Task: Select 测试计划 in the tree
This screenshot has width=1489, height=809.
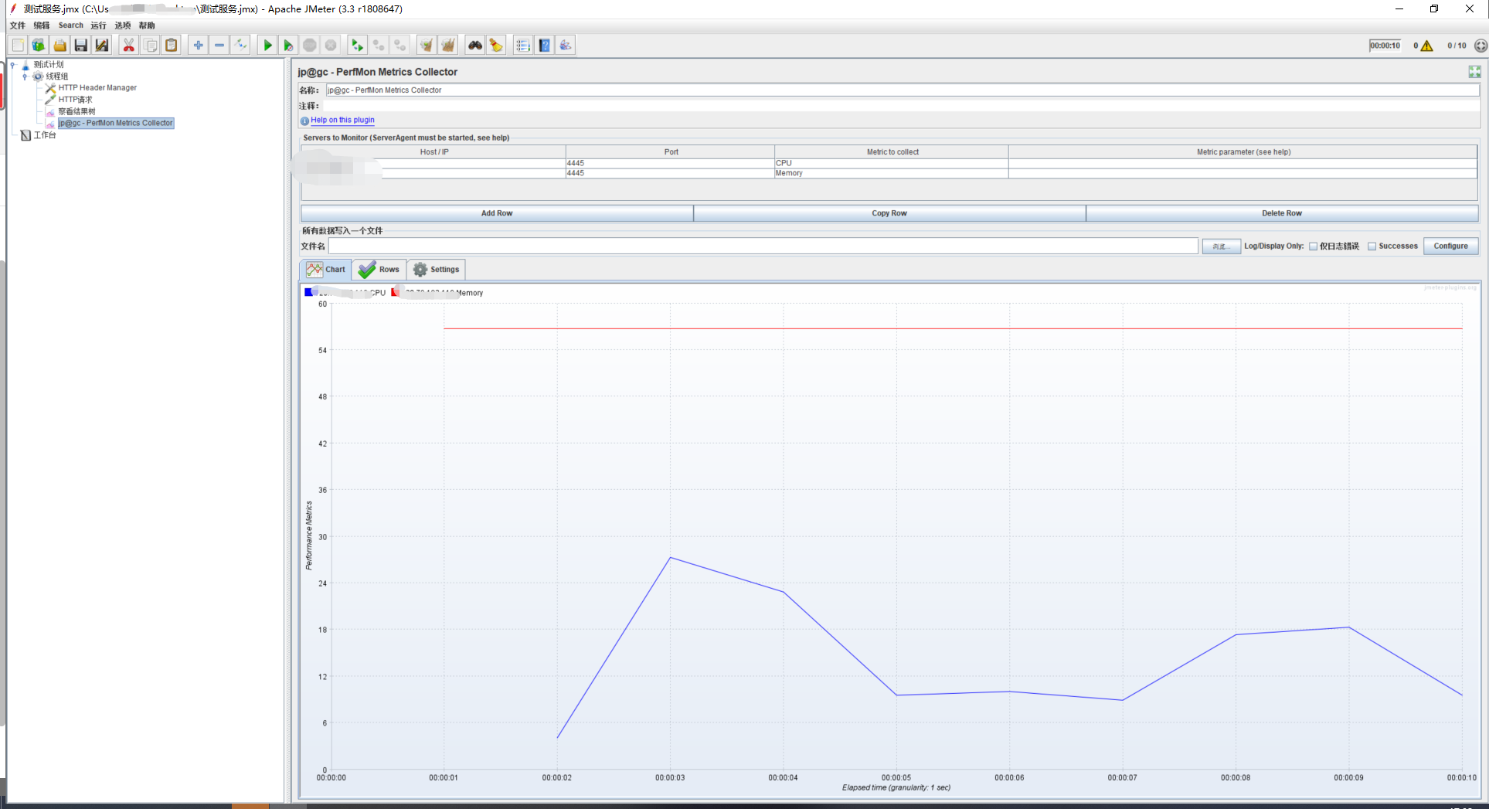Action: pos(48,65)
